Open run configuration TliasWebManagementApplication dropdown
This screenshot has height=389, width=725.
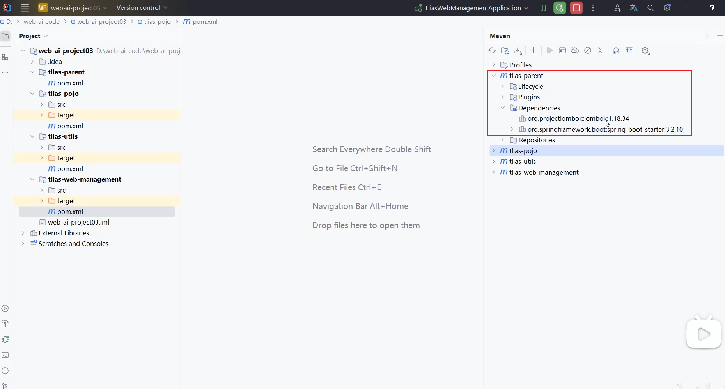tap(472, 8)
